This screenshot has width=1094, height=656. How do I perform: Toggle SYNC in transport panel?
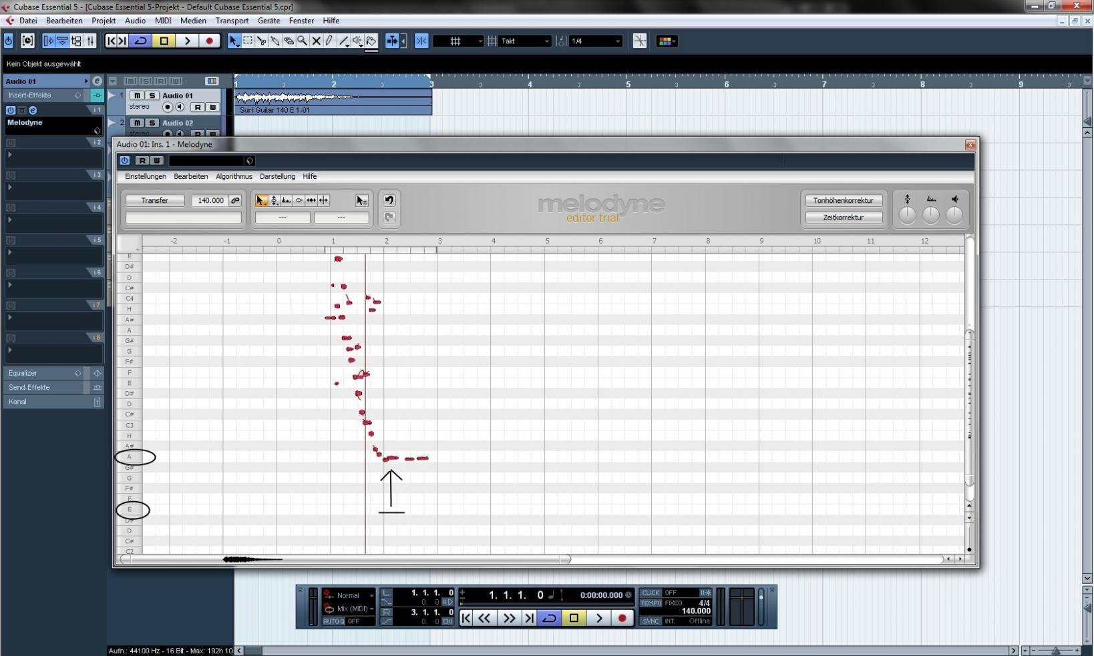pos(651,621)
